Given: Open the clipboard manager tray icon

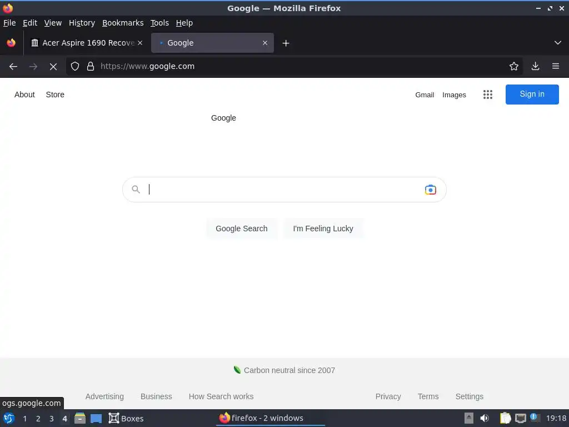Looking at the screenshot, I should point(505,418).
